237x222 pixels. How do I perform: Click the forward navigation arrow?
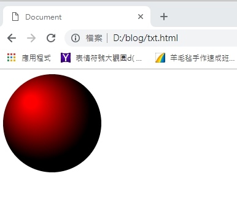(x=31, y=38)
